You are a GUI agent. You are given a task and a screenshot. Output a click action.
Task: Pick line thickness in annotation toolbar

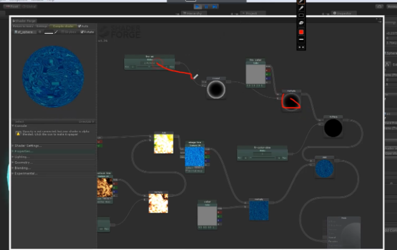(301, 39)
